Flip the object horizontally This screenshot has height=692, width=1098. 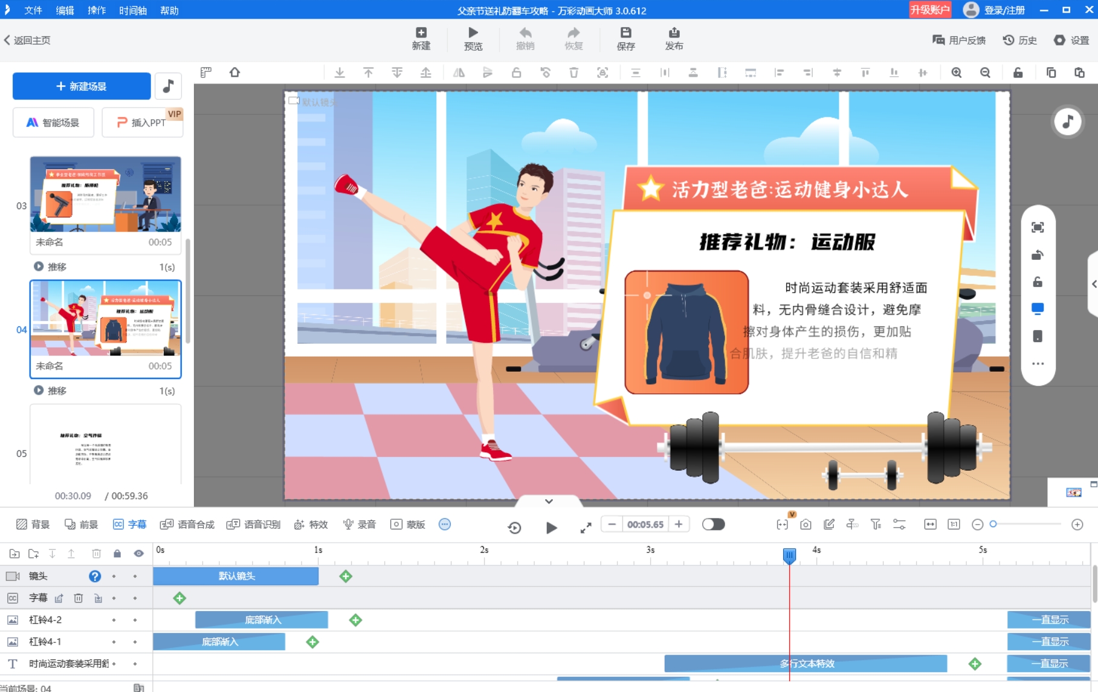click(x=459, y=73)
